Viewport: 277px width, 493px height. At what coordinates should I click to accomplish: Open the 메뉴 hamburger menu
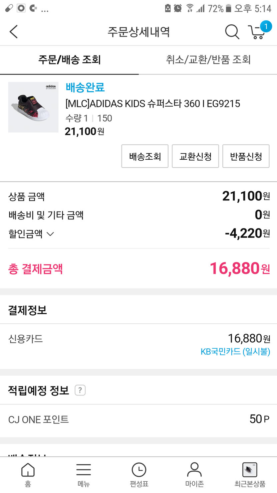(x=83, y=474)
